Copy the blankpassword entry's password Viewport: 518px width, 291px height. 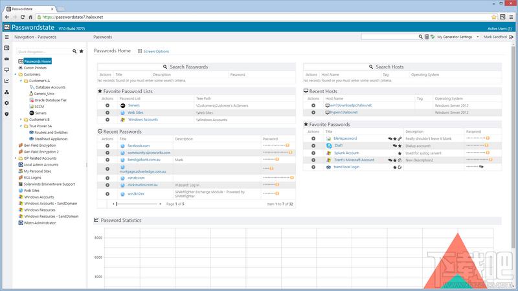click(488, 138)
